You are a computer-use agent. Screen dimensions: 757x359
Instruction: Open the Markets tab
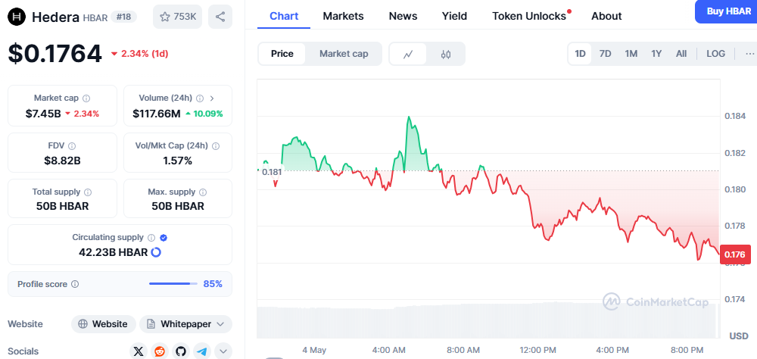(343, 16)
